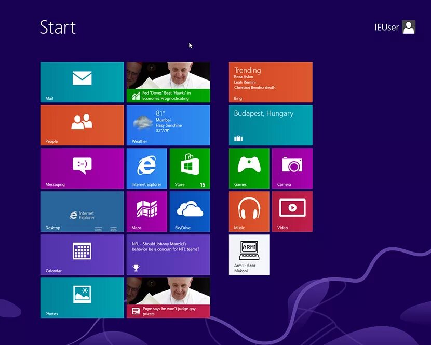Open the Photos tile

(x=82, y=298)
